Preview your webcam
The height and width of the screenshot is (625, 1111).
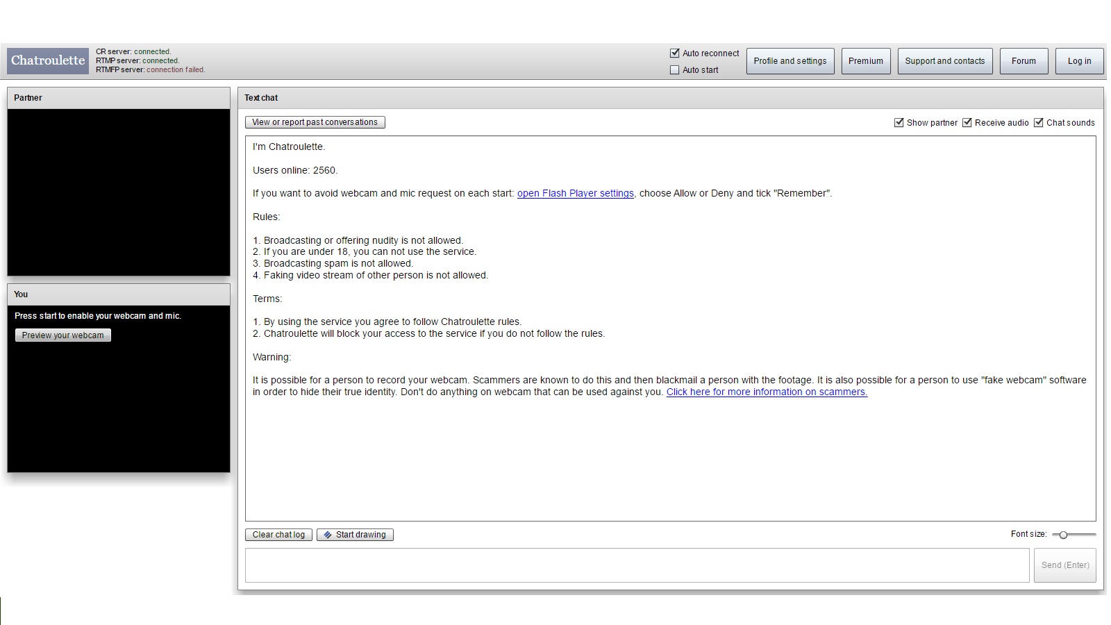click(63, 335)
